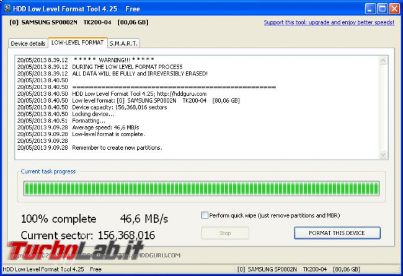Minimize the HDD Low Level Format window
403x276 pixels.
pyautogui.click(x=370, y=9)
